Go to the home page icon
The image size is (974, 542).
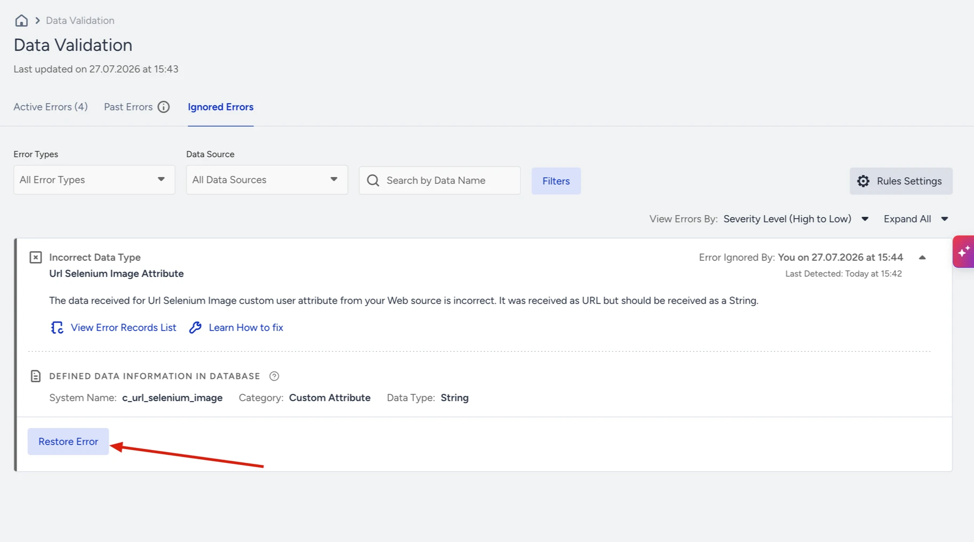pos(21,20)
